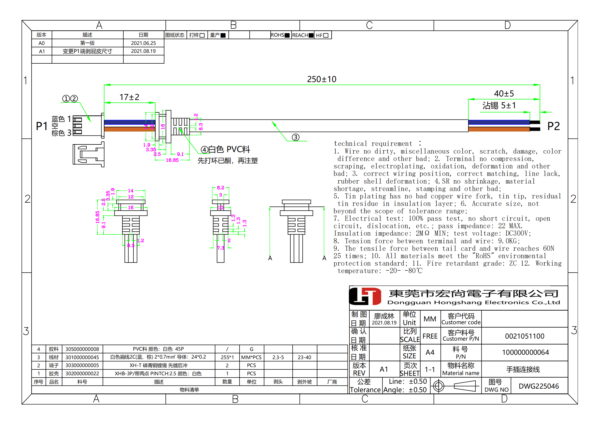600x424 pixels.
Task: Select the 沾锡 5±1 tinning note
Action: pos(499,105)
